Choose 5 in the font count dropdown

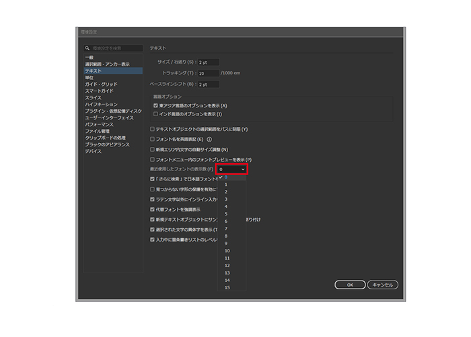(x=227, y=213)
